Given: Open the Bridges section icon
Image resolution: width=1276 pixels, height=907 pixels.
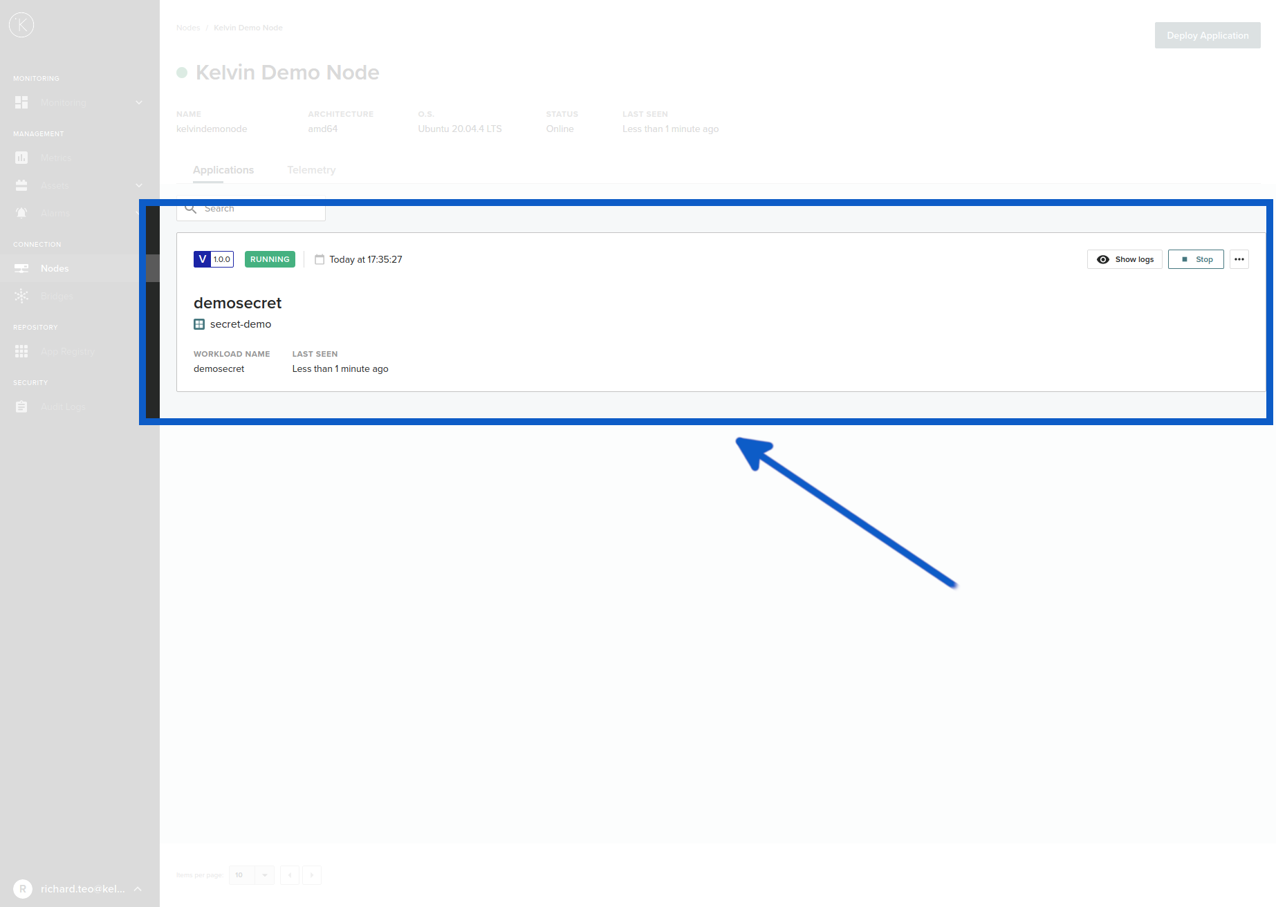Looking at the screenshot, I should click(21, 296).
